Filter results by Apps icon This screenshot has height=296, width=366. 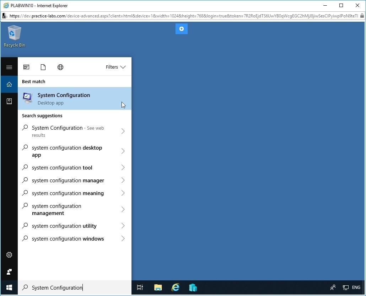coord(26,67)
